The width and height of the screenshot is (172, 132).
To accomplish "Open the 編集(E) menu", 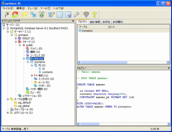I will [x=21, y=8].
